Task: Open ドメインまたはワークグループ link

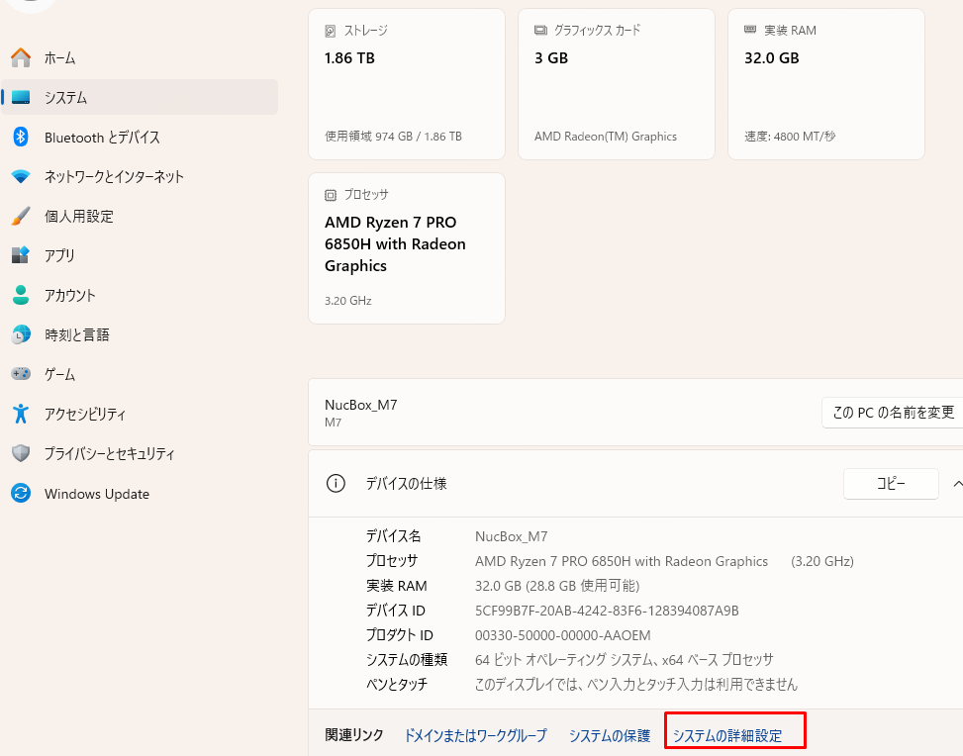Action: pyautogui.click(x=475, y=735)
